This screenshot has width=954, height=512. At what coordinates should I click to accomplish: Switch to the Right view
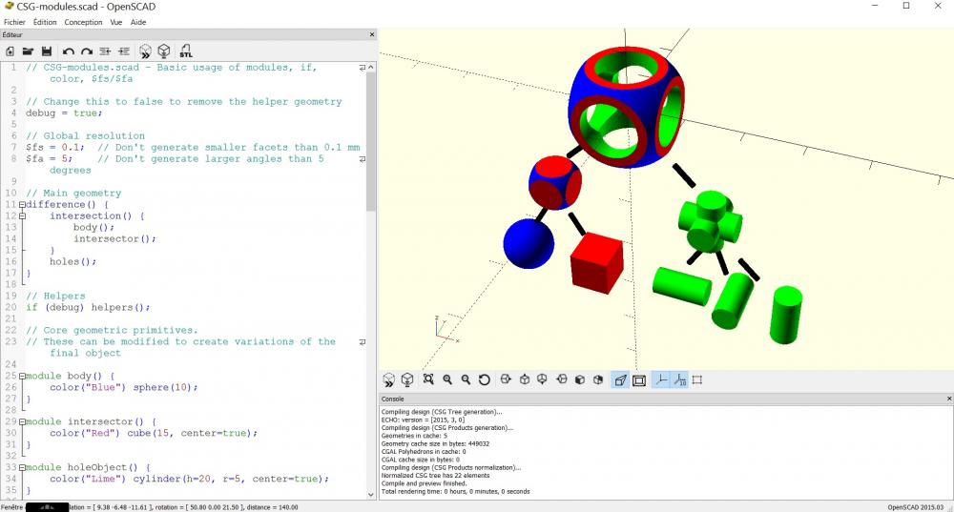(505, 380)
